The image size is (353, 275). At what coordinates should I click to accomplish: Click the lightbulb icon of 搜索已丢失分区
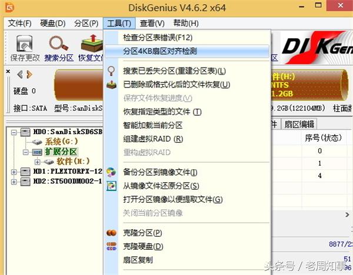click(x=111, y=71)
